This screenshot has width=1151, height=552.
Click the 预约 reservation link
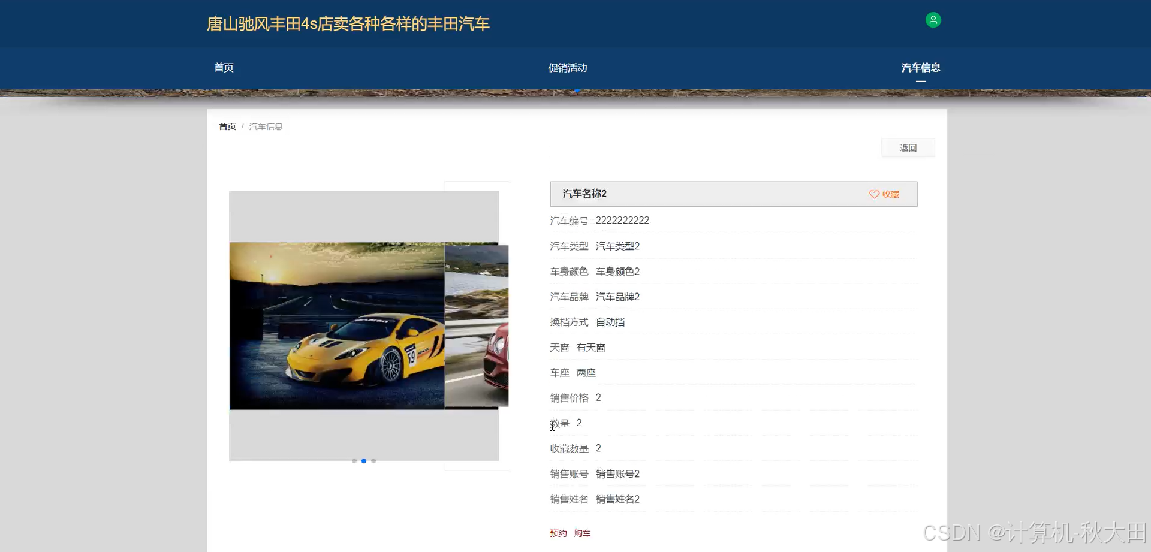tap(558, 533)
